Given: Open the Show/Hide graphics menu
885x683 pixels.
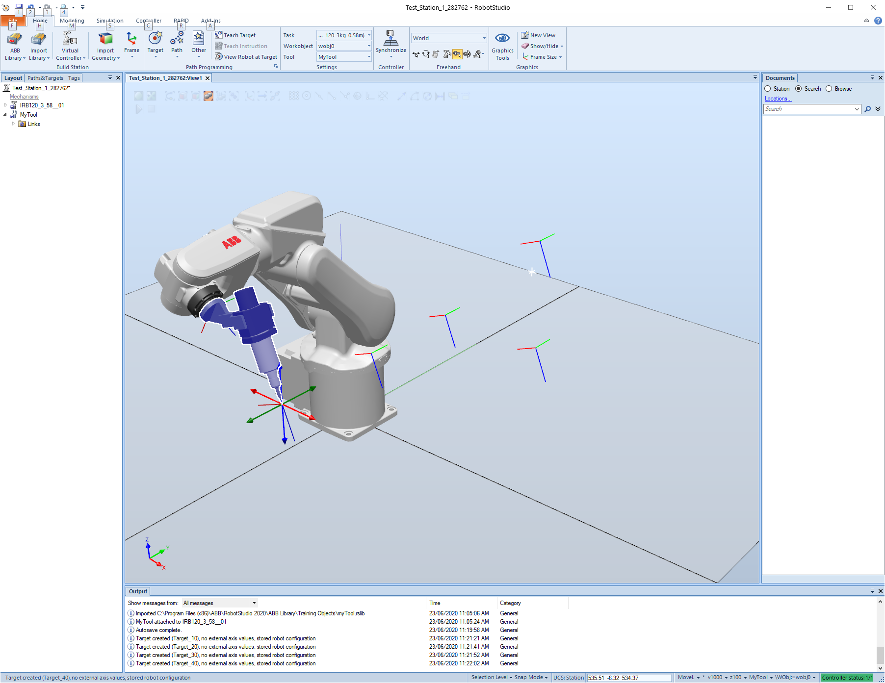Looking at the screenshot, I should [x=543, y=46].
